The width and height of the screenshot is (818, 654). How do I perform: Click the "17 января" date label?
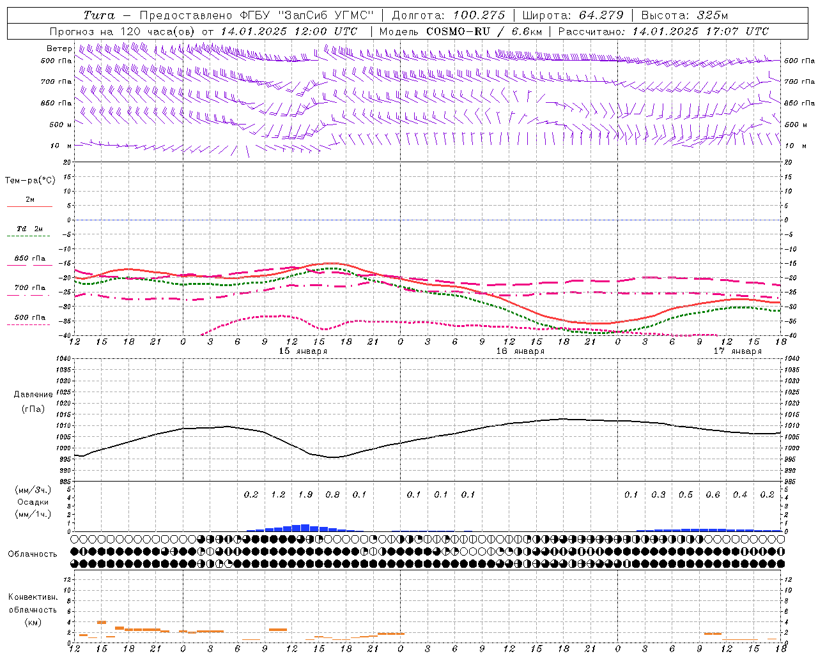pyautogui.click(x=737, y=351)
